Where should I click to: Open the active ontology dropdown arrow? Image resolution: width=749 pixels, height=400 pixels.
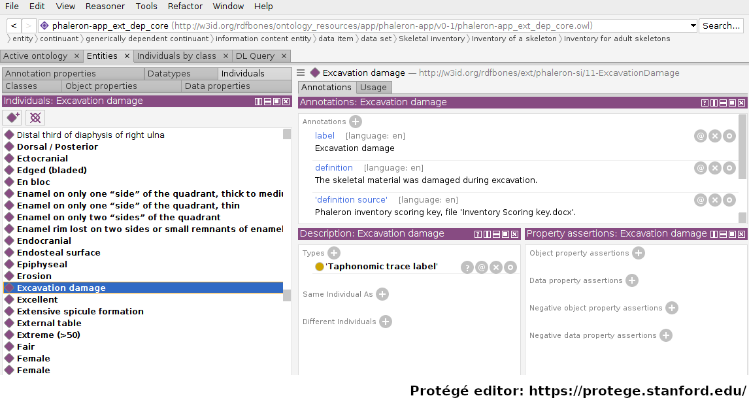click(693, 25)
